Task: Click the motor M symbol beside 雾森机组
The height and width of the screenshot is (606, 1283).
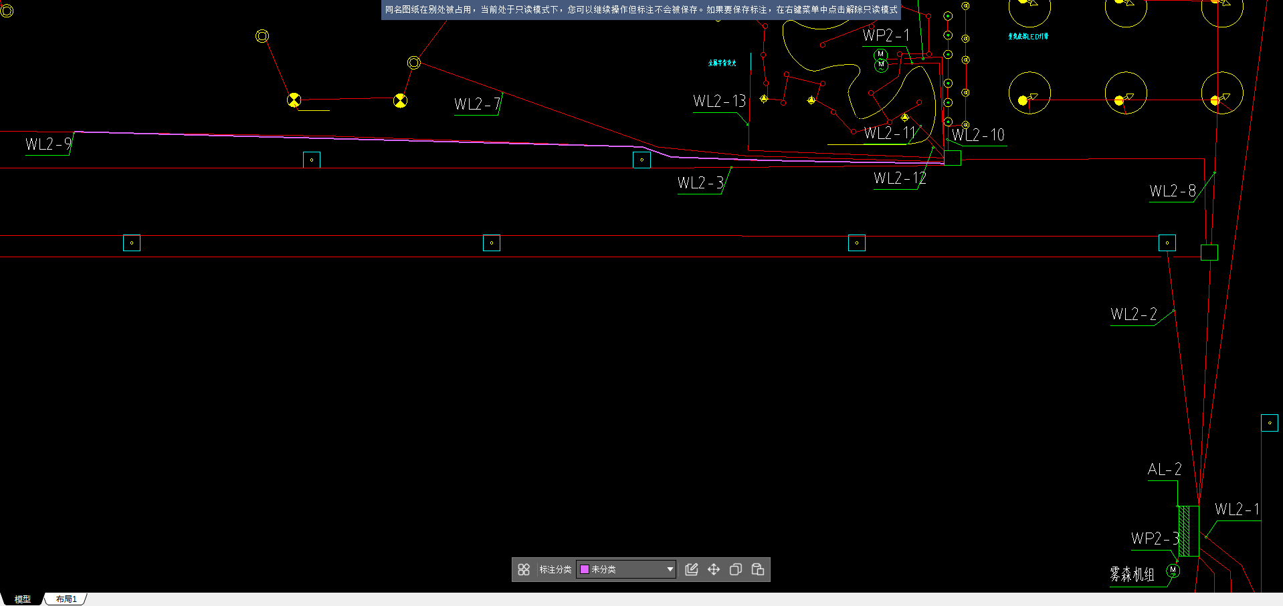Action: (1173, 571)
